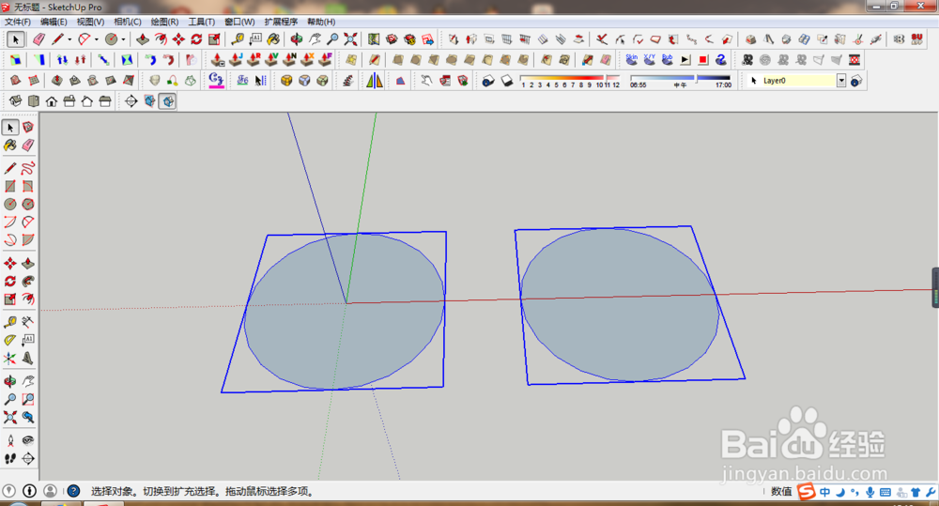
Task: Open the Circle tool dropdown arrow
Action: [123, 39]
